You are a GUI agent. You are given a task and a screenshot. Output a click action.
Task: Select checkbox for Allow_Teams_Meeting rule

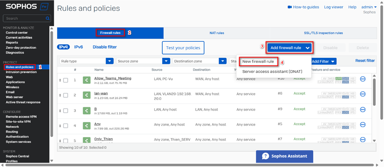point(65,80)
